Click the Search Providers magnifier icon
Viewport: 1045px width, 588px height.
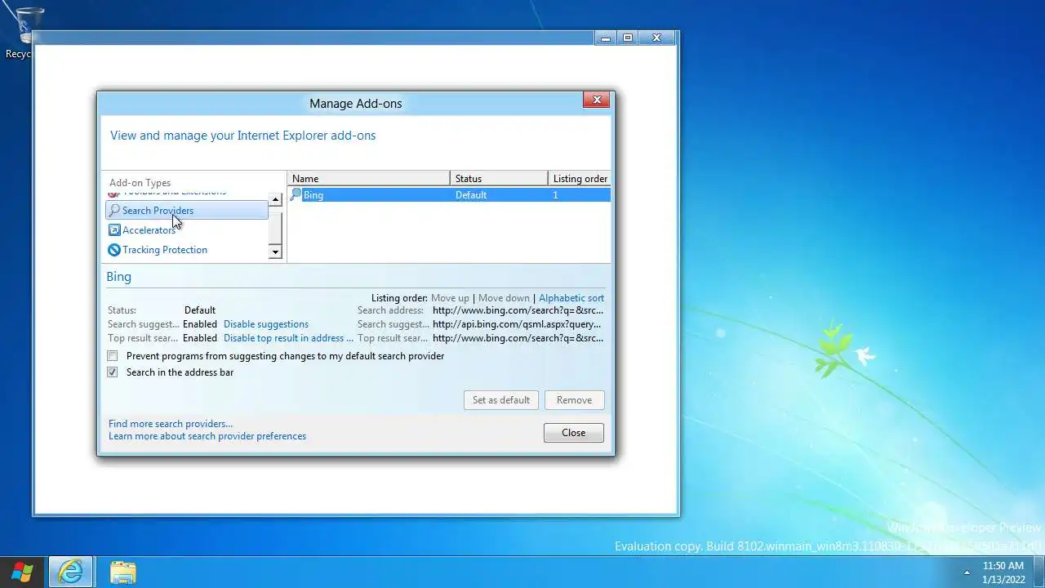point(114,211)
